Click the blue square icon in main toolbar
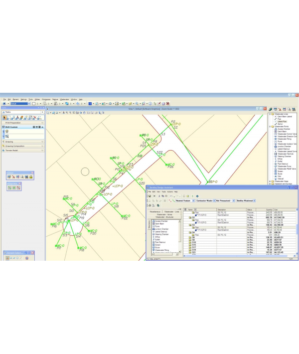 [90, 104]
